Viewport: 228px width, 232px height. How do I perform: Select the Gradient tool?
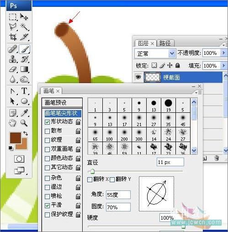(25, 69)
